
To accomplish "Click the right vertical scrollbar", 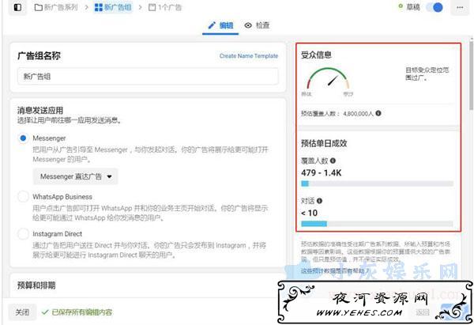I will click(x=472, y=76).
